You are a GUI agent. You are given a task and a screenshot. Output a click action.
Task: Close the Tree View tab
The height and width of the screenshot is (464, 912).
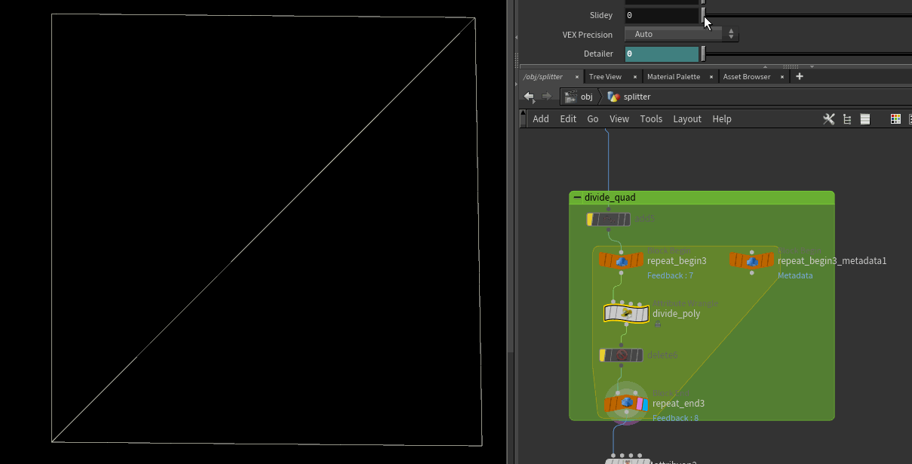point(635,77)
